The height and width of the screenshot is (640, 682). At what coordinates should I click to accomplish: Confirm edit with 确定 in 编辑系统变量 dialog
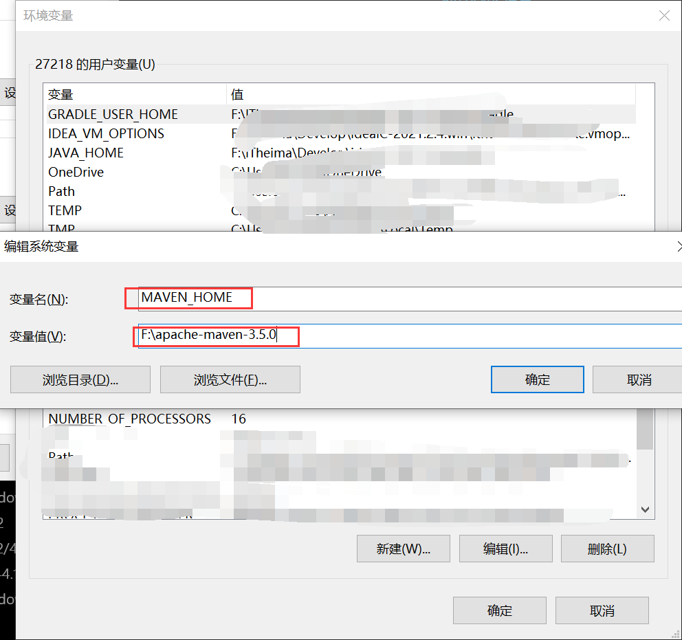[537, 379]
